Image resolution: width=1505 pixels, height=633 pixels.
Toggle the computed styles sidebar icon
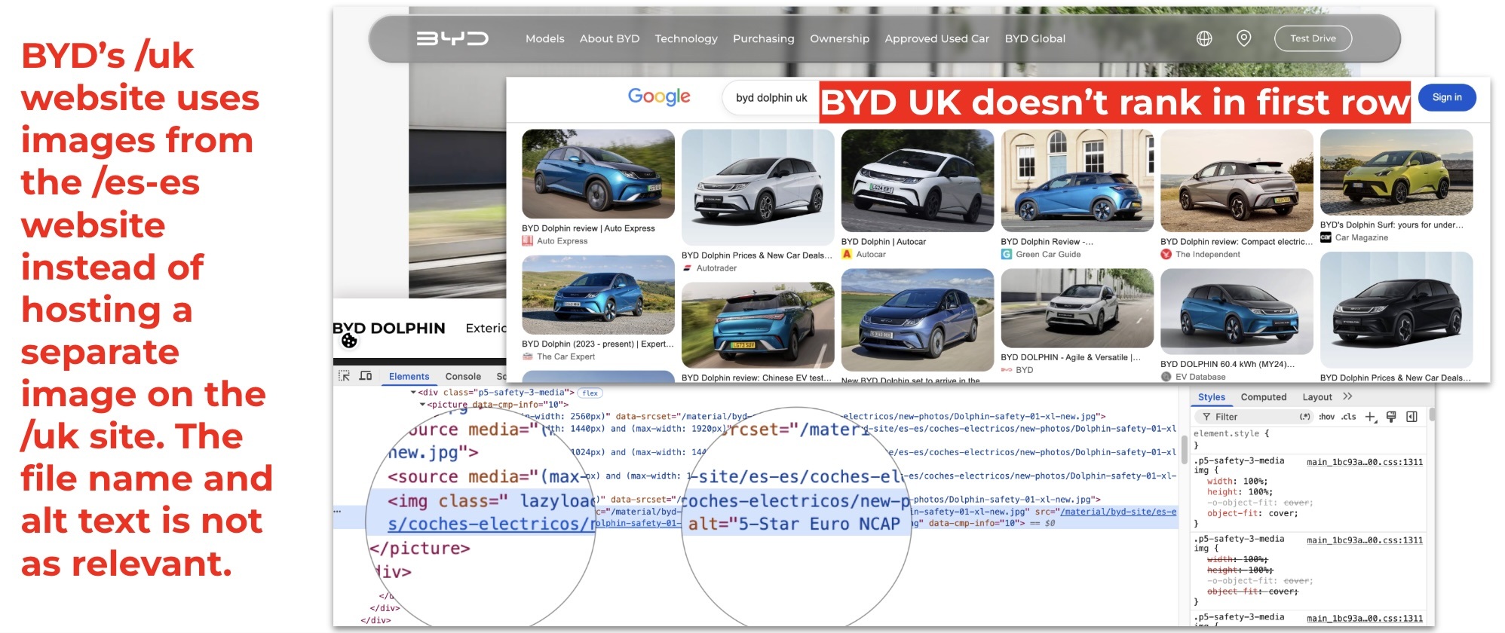pos(1412,417)
